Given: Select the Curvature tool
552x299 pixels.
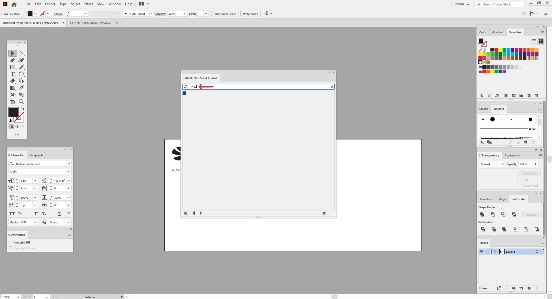Looking at the screenshot, I should coord(21,60).
